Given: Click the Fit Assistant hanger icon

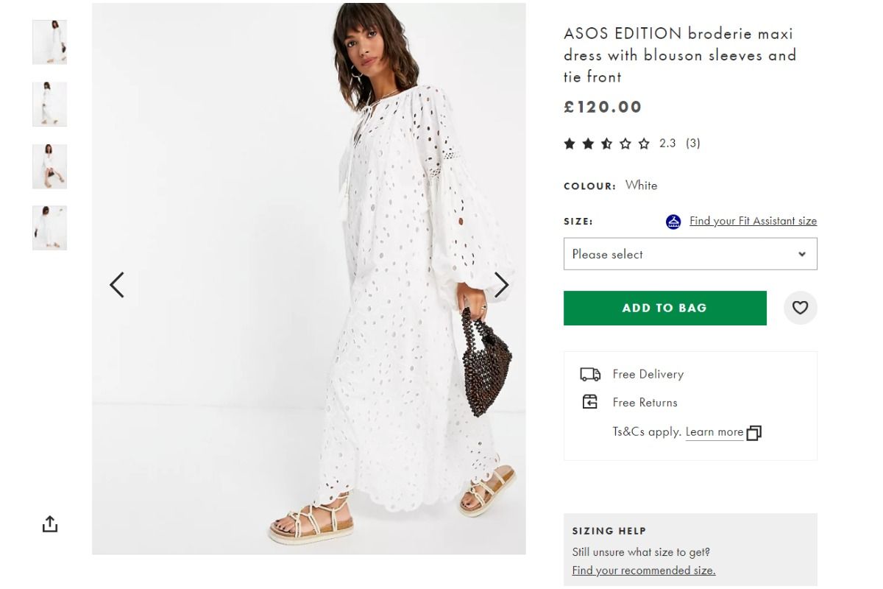Looking at the screenshot, I should coord(673,222).
